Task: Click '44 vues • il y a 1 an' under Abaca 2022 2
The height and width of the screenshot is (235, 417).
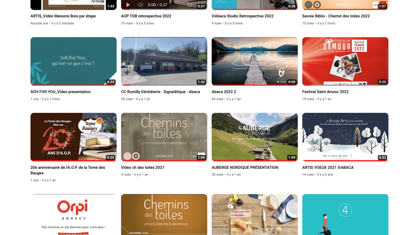Action: pos(226,99)
